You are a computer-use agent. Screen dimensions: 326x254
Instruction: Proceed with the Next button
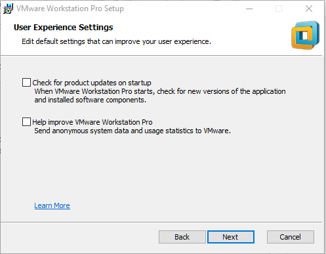[x=231, y=237]
